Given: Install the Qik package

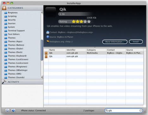Looking at the screenshot, I should pos(136,42).
